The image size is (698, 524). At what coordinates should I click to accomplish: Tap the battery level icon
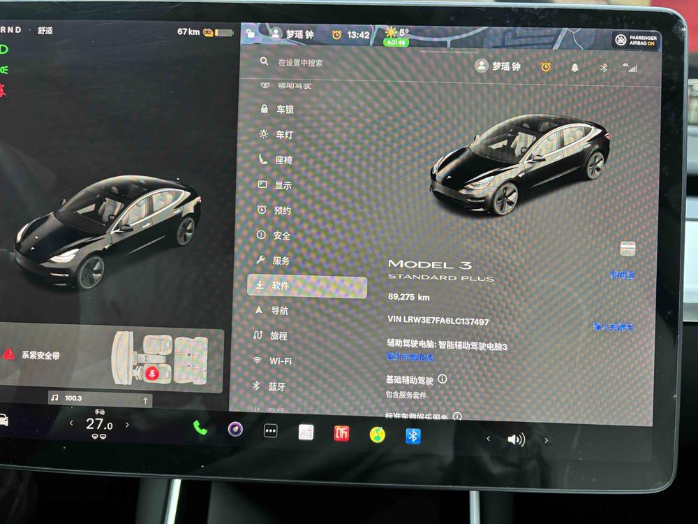click(x=224, y=33)
